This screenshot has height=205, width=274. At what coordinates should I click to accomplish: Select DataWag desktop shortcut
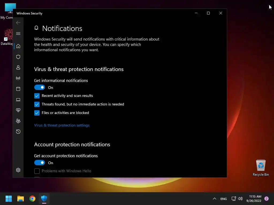click(7, 37)
